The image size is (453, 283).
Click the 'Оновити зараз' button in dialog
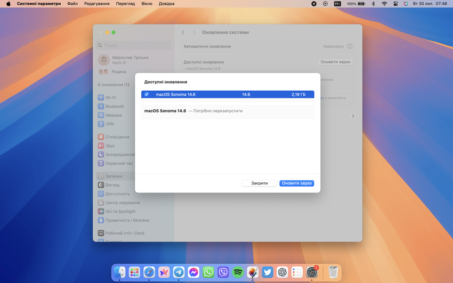click(296, 183)
